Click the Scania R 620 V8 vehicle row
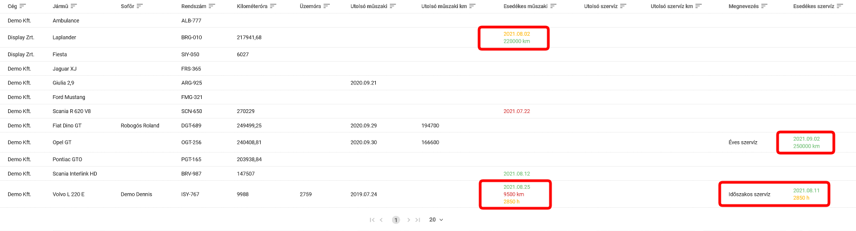 pyautogui.click(x=71, y=111)
